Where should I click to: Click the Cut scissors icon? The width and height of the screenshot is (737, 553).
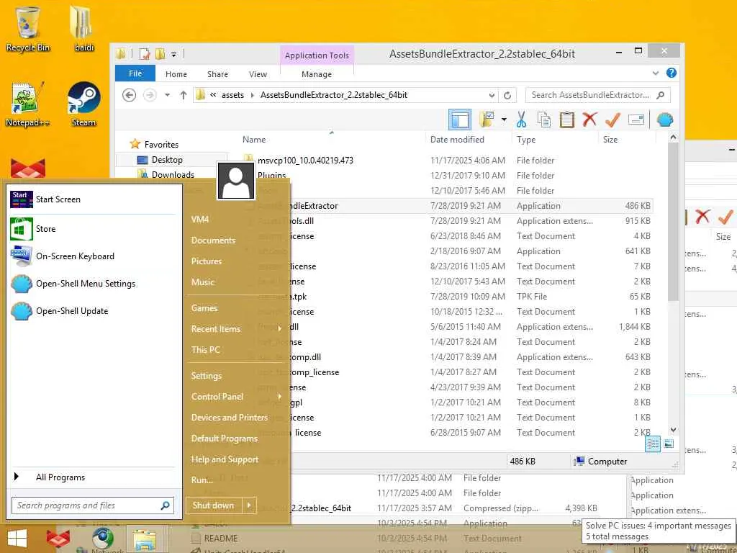[x=521, y=120]
